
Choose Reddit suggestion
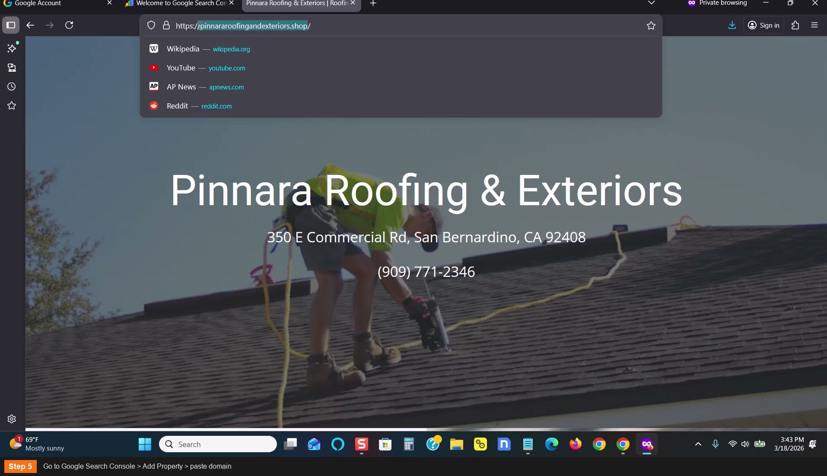401,106
